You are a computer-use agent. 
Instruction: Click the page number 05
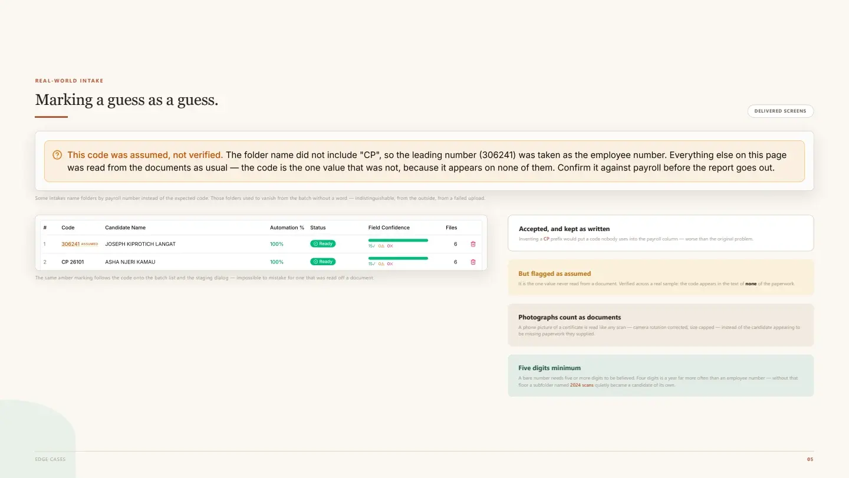[810, 459]
